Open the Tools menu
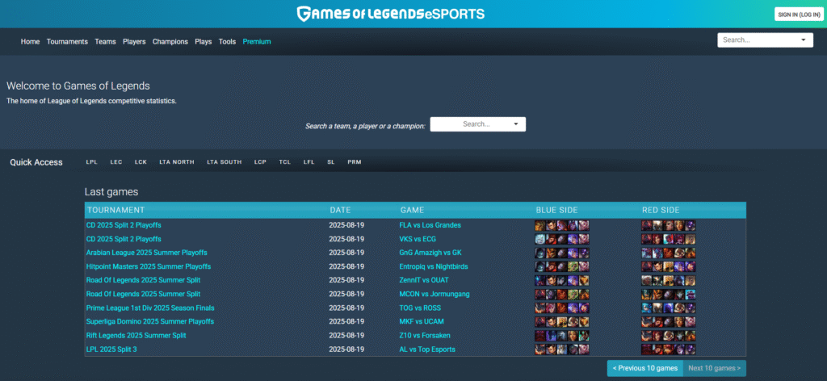This screenshot has width=827, height=381. click(x=227, y=42)
